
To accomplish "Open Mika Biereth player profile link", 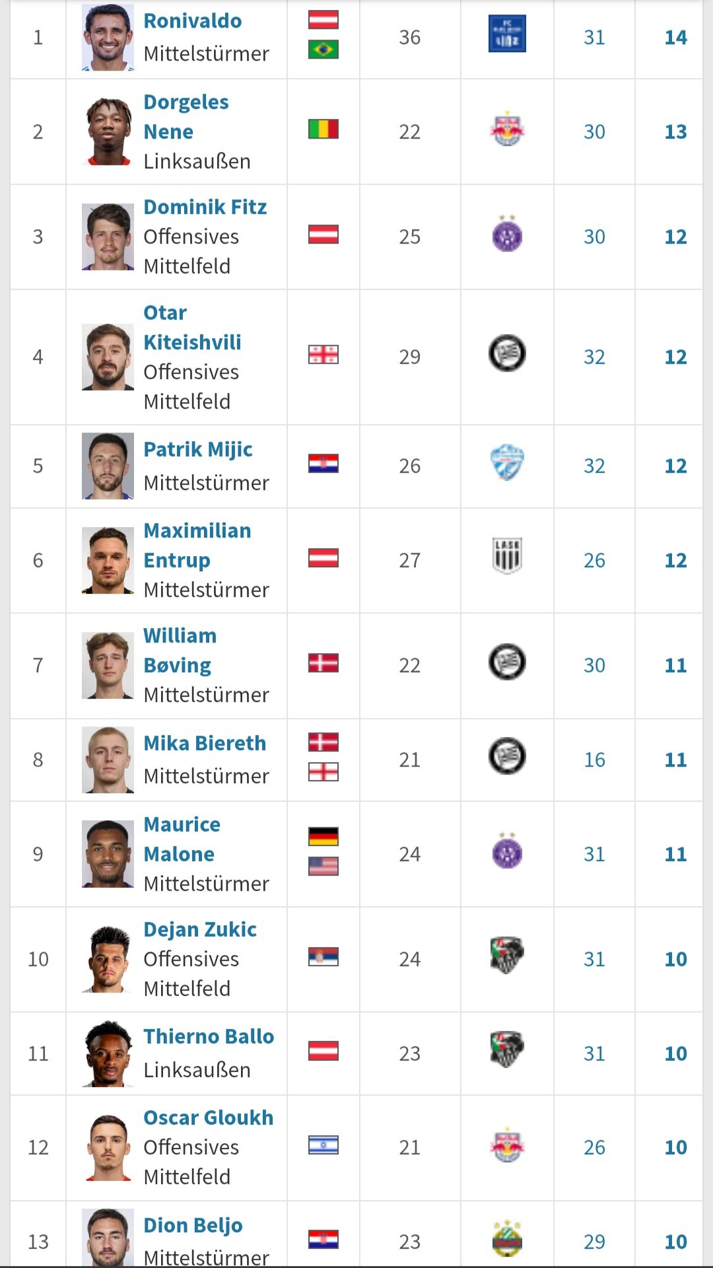I will click(205, 743).
